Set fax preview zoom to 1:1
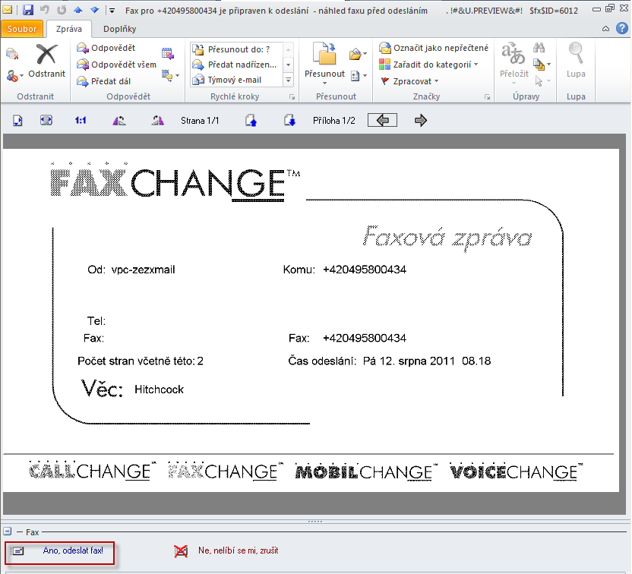The height and width of the screenshot is (574, 632). click(81, 121)
